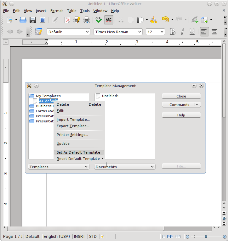Image resolution: width=228 pixels, height=241 pixels.
Task: Click English (USA) language in status bar
Action: coord(57,236)
